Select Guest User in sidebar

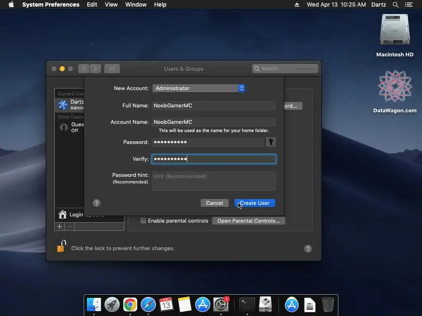click(70, 127)
